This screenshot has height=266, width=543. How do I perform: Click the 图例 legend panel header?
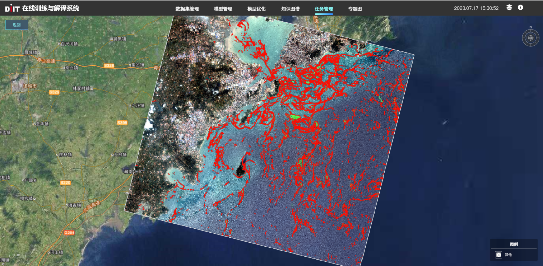(x=513, y=244)
